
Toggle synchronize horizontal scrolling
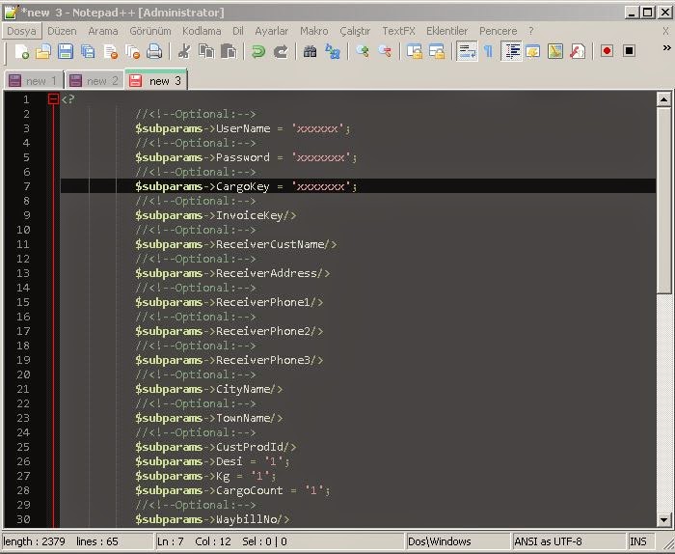(437, 51)
